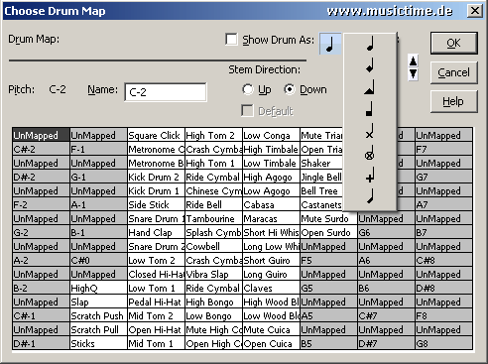Select the Mid Tom 2 cell

click(156, 315)
